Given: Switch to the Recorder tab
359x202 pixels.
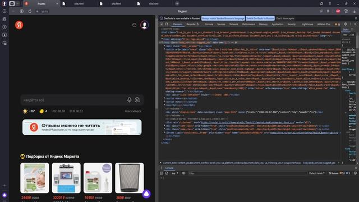Looking at the screenshot, I should click(x=192, y=24).
